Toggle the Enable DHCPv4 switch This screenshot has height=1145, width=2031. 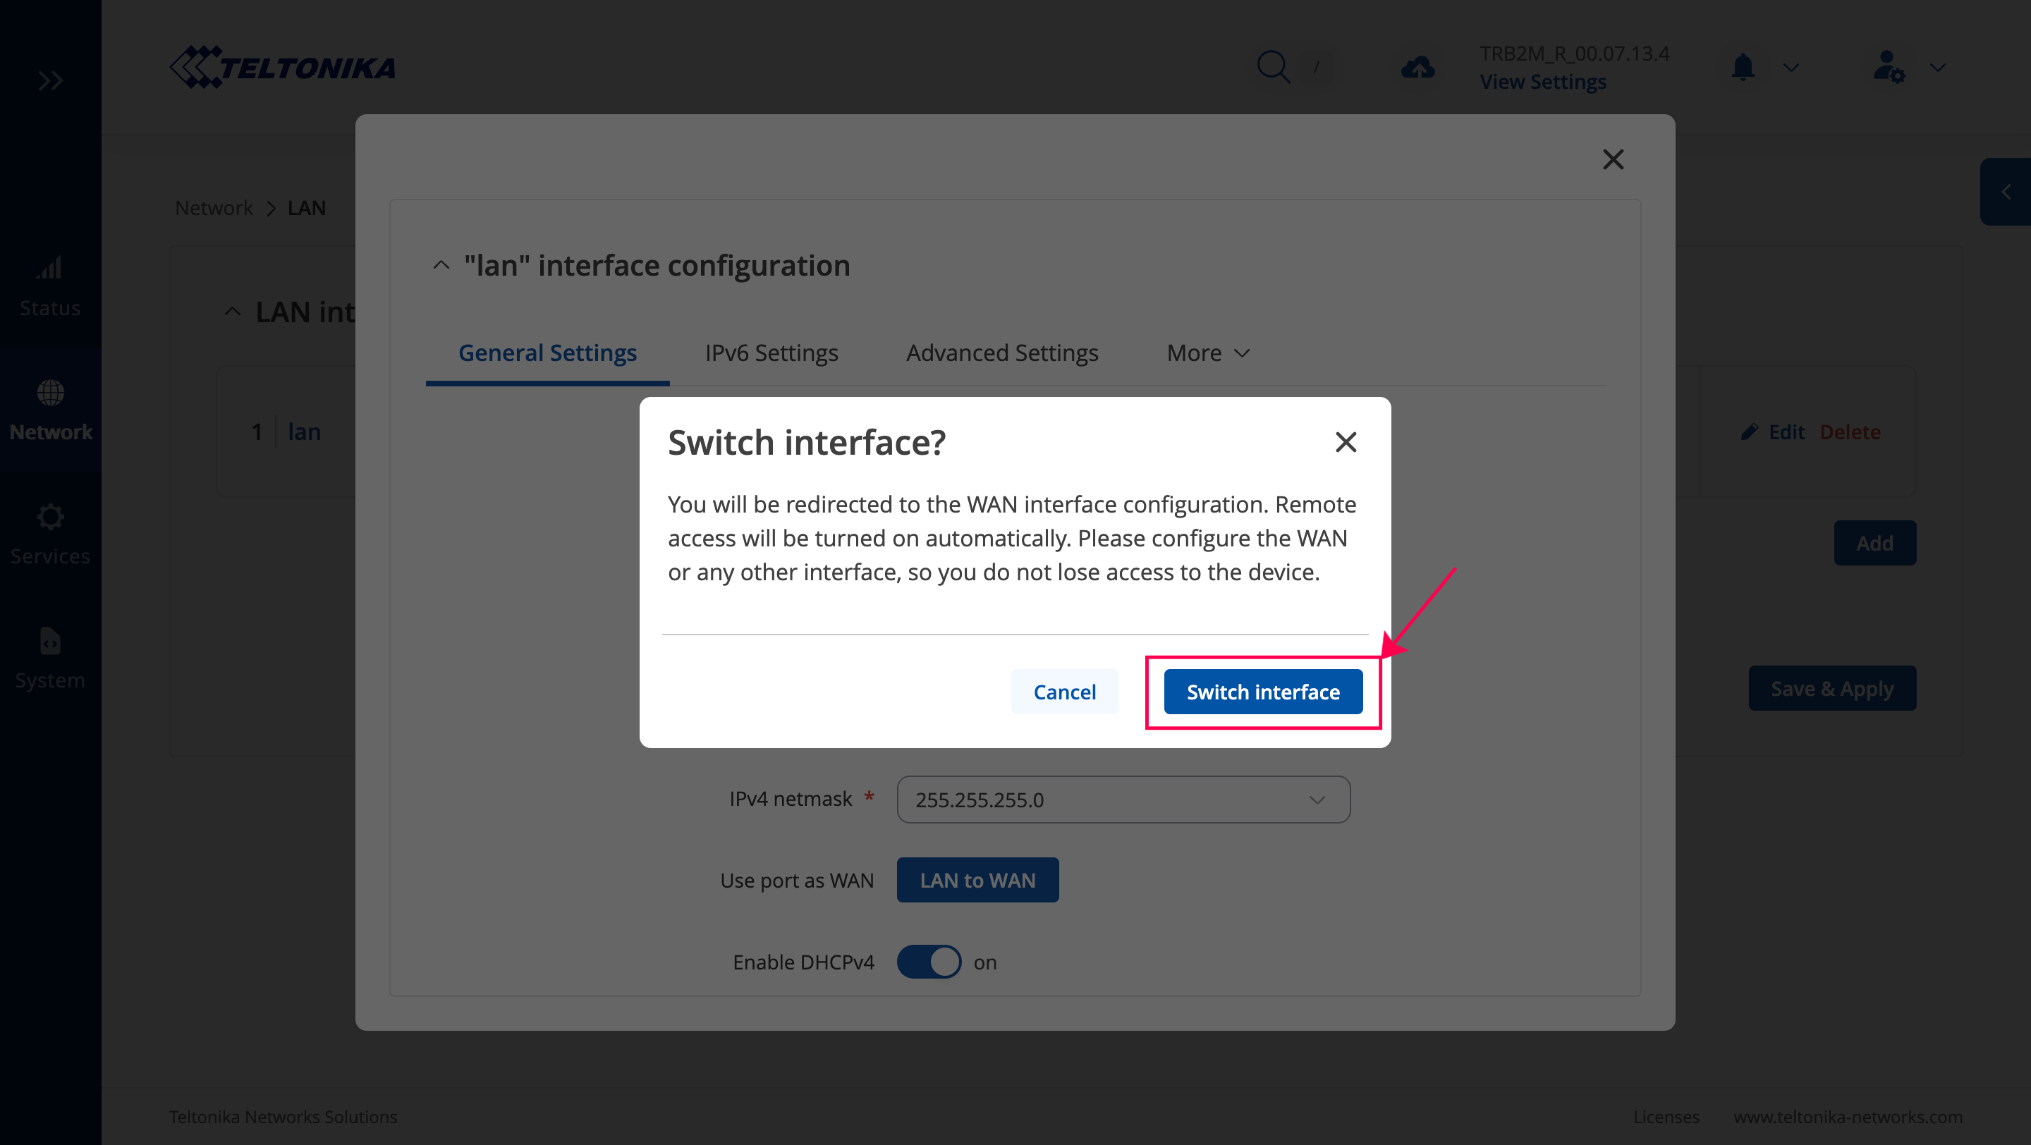coord(929,962)
